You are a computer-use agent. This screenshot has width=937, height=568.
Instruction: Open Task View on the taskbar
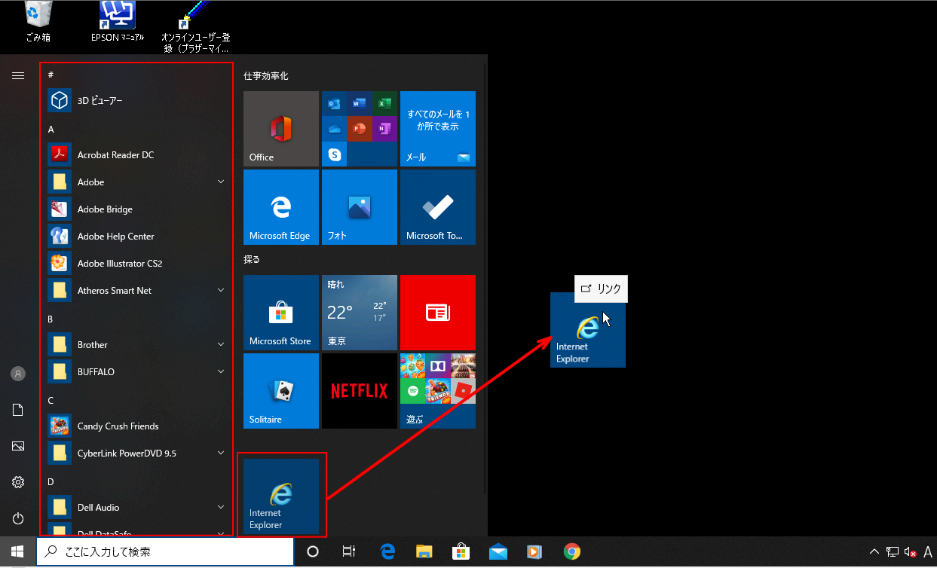click(x=349, y=552)
